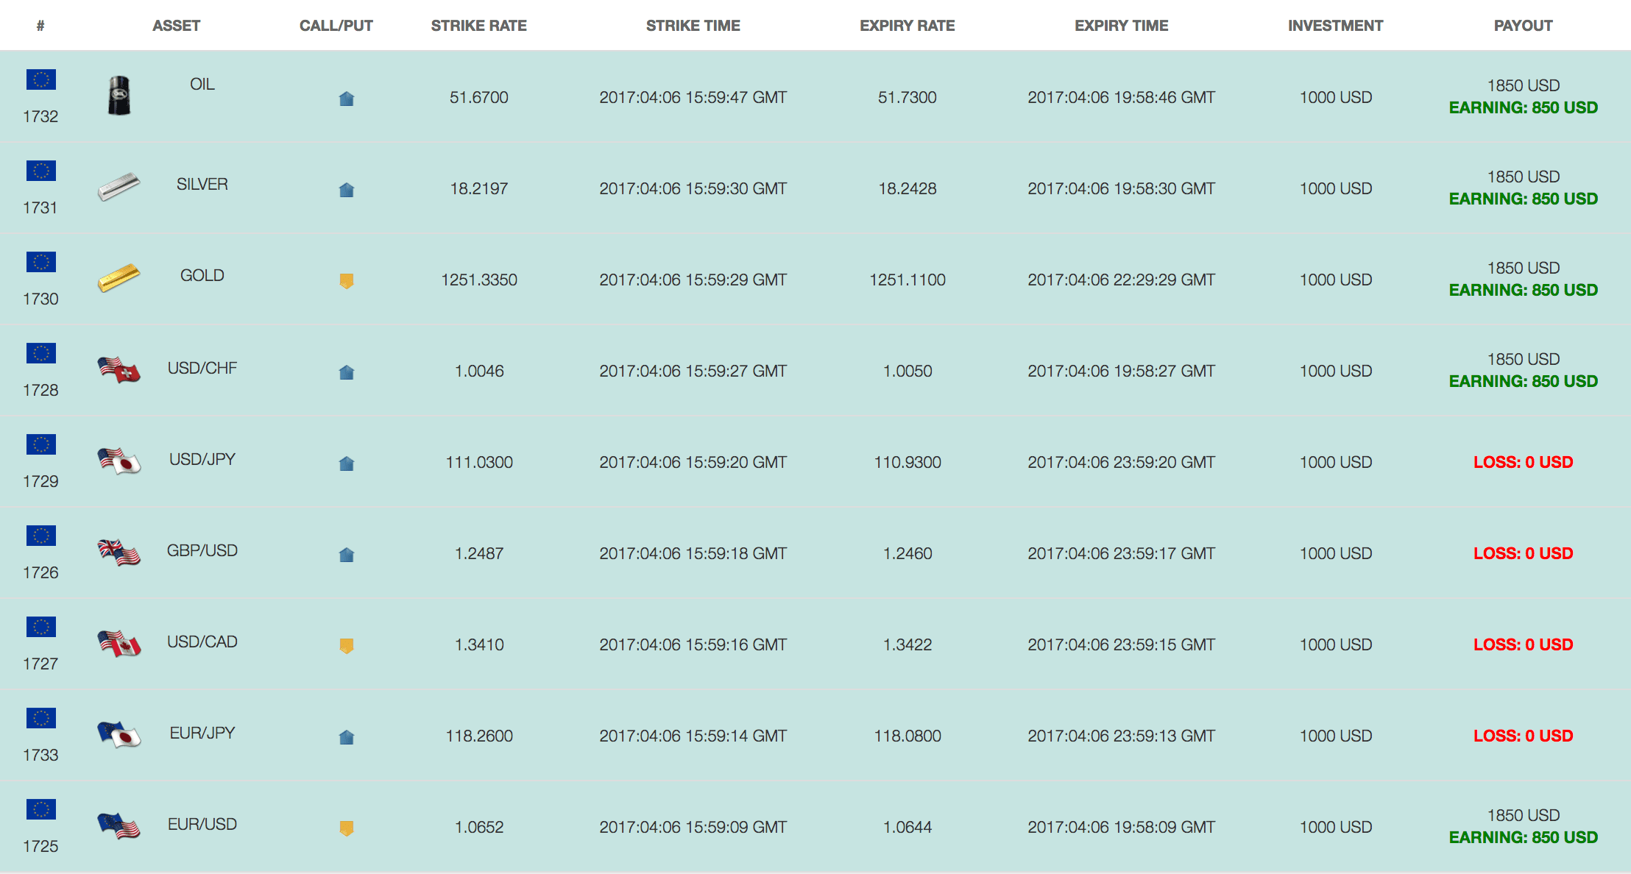
Task: Sort by the EXPIRY TIME column header
Action: 1121,26
